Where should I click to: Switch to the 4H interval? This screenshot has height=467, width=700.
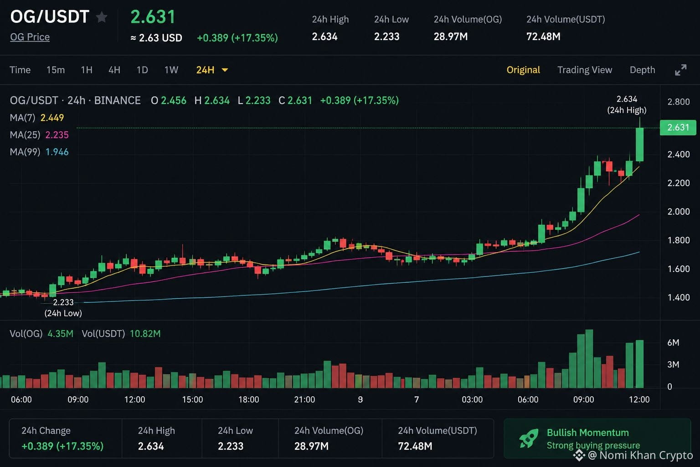coord(114,70)
